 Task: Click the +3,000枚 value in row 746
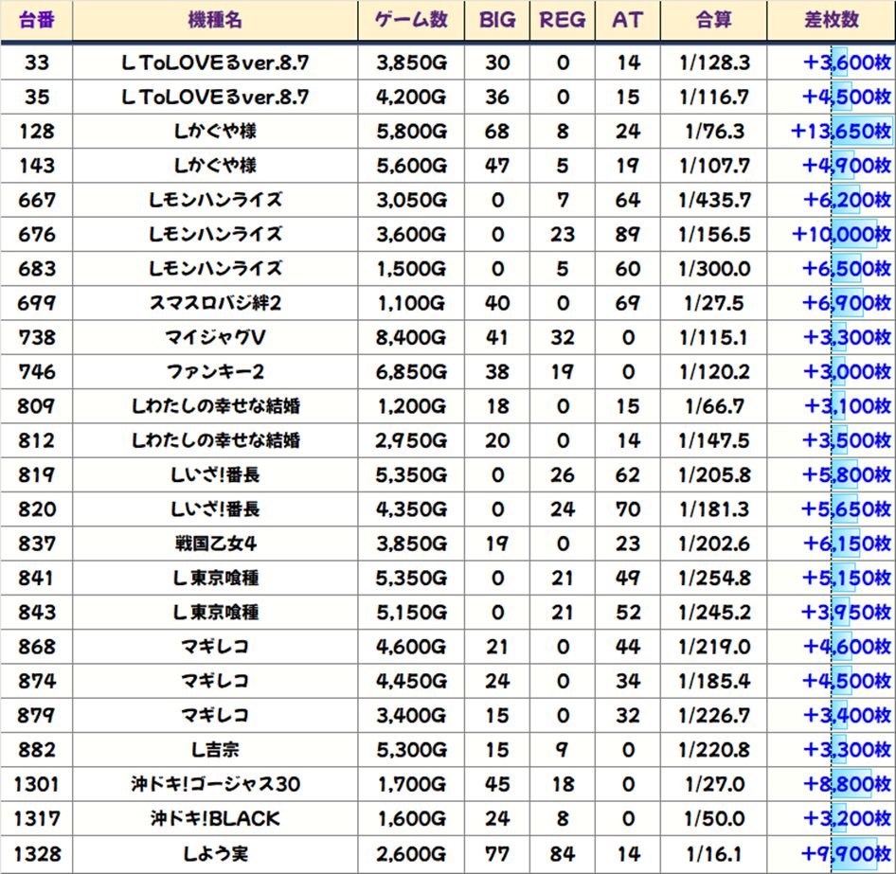[847, 372]
